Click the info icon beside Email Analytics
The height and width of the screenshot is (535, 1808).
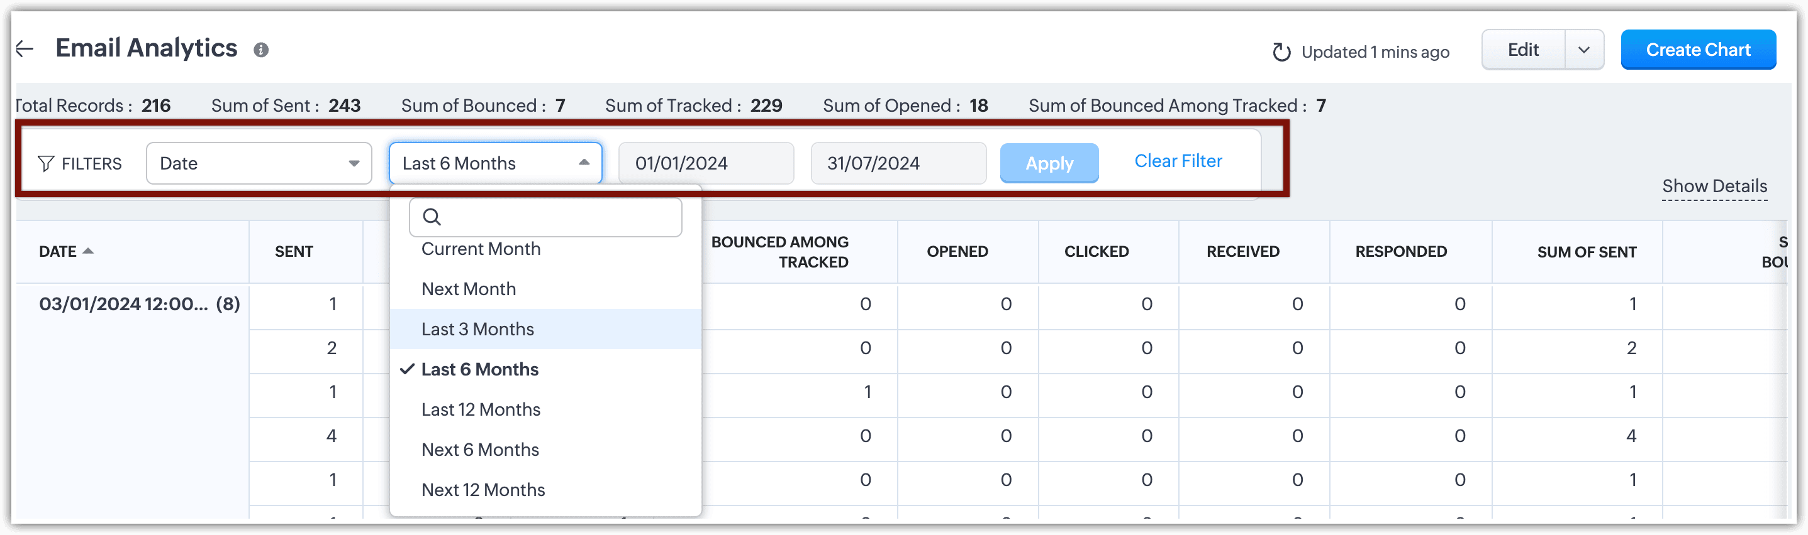261,50
